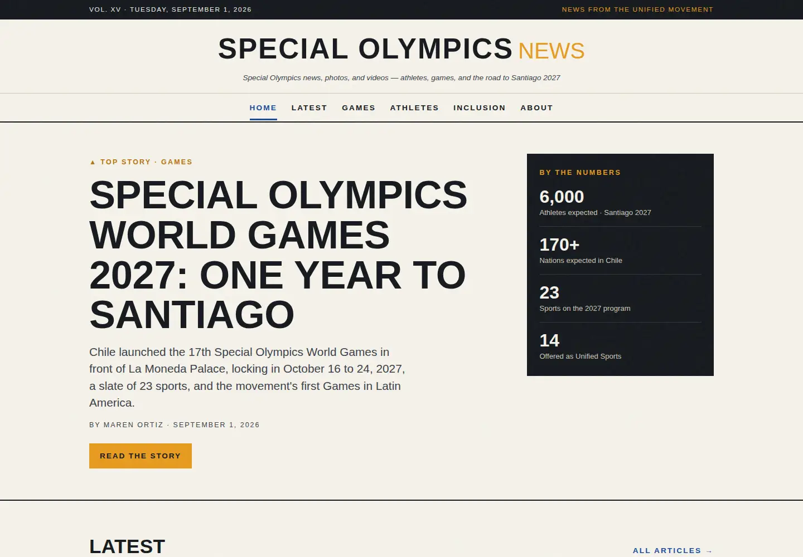The image size is (803, 557).
Task: Click the Special Olympics News masthead logo
Action: tap(401, 49)
